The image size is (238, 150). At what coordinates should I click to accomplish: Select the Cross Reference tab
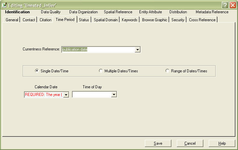(x=202, y=20)
